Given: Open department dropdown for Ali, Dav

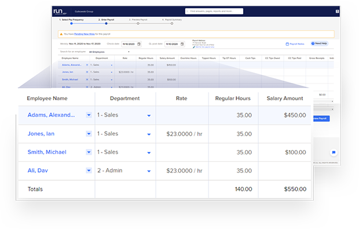Looking at the screenshot, I should 149,171.
